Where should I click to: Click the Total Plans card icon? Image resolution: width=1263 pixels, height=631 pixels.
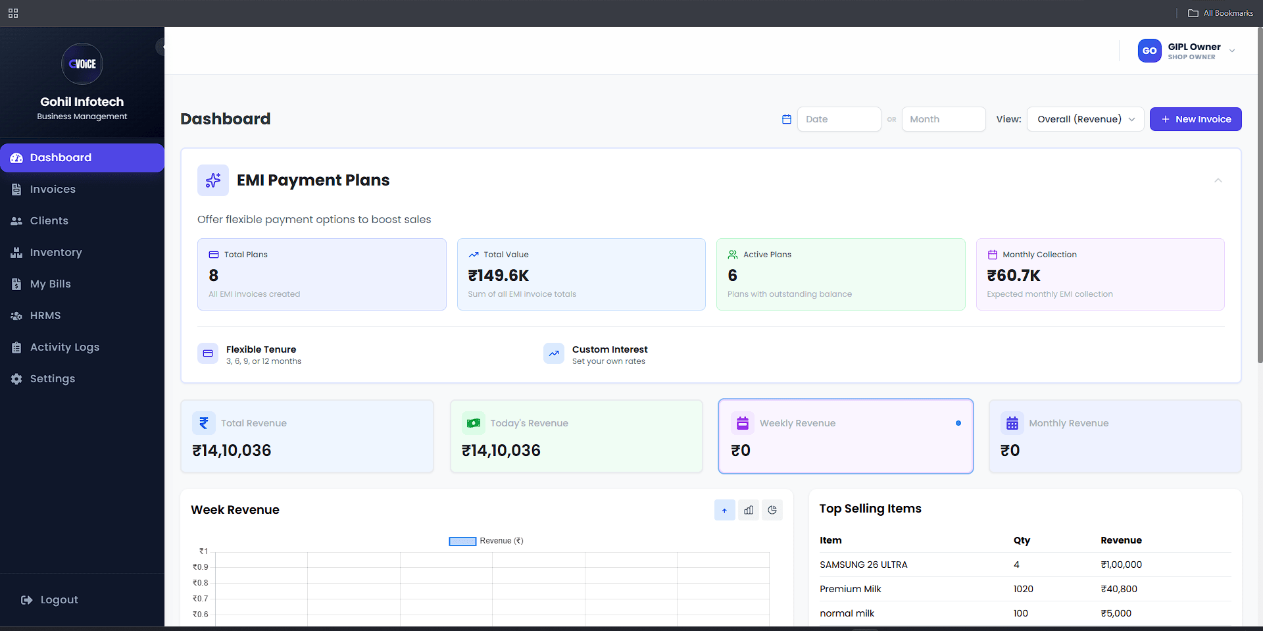(214, 255)
